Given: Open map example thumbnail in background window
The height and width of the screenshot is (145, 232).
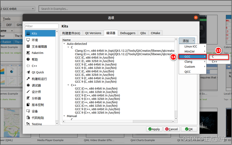Looking at the screenshot, I should click(12, 123).
